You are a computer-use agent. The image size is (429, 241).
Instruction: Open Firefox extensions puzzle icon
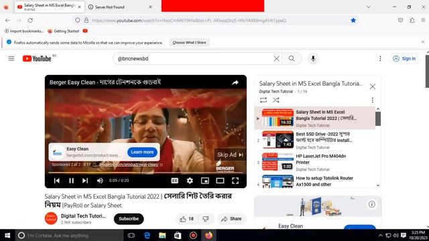(412, 20)
